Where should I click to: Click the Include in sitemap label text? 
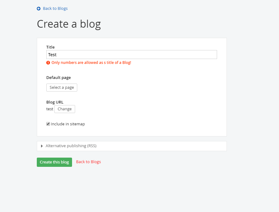[68, 124]
